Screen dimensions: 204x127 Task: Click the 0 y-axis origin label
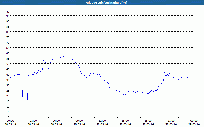pyautogui.click(x=9, y=117)
